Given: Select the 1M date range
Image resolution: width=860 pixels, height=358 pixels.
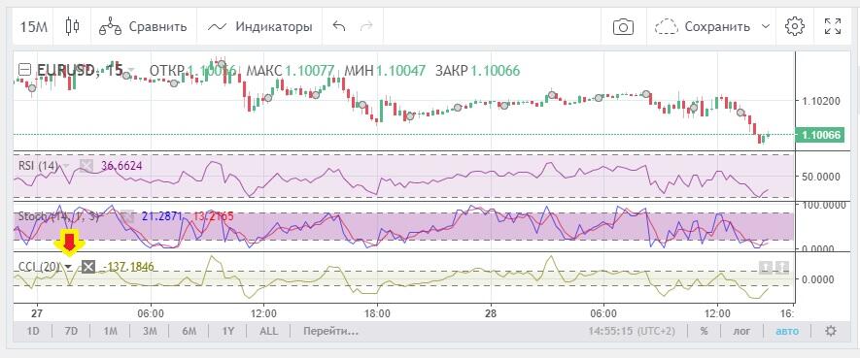Looking at the screenshot, I should pyautogui.click(x=110, y=331).
